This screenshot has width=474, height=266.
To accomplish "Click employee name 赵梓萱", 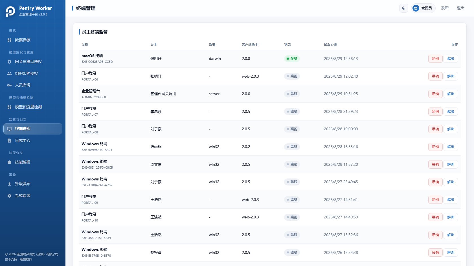I will tap(156, 253).
